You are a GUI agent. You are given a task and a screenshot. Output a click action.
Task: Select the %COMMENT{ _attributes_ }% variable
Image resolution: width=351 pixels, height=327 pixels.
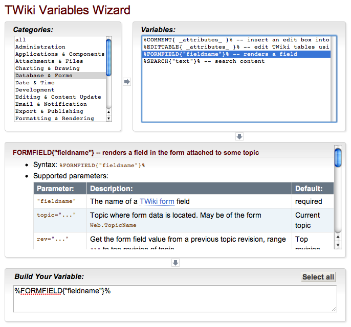(236, 40)
